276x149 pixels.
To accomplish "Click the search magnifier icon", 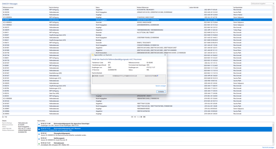I will point(273,4).
